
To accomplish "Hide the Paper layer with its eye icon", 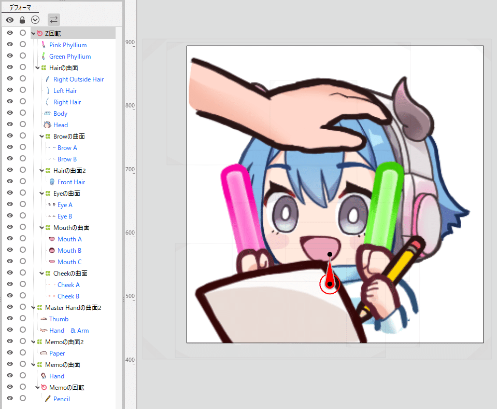I will 10,353.
